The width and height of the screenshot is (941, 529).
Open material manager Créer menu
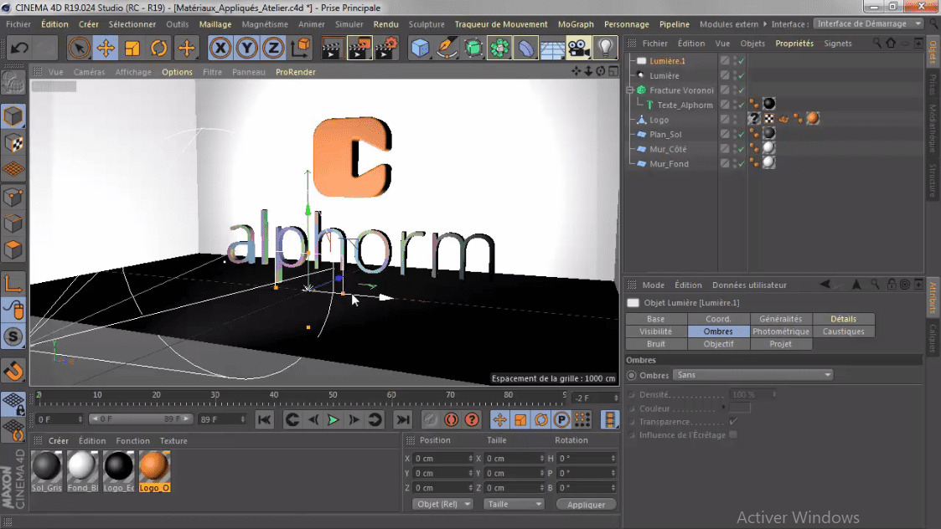pos(58,441)
